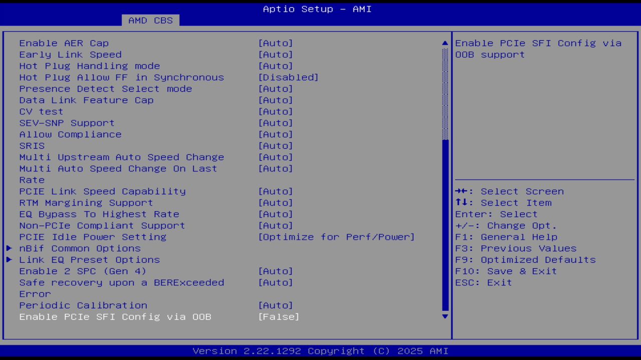Click the F1: General Help hint
Viewport: 641px width, 360px height.
[x=506, y=236]
